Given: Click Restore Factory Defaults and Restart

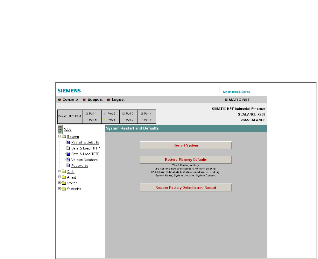Looking at the screenshot, I should pyautogui.click(x=186, y=188).
